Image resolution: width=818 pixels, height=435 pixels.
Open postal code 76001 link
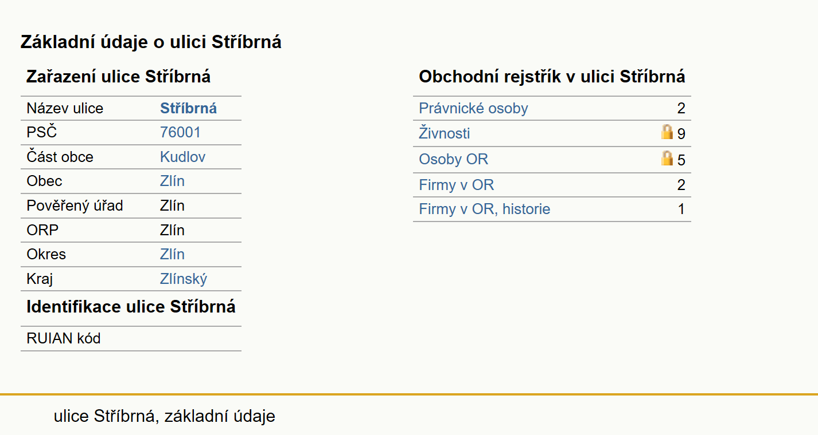tap(180, 133)
